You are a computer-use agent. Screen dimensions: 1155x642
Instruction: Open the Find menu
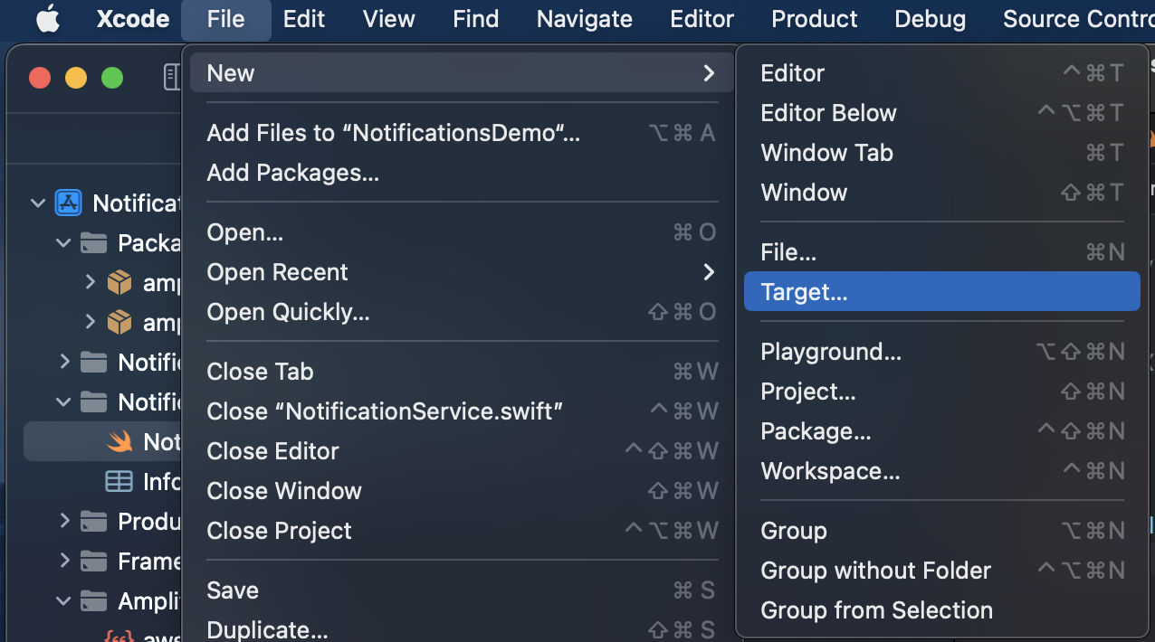[475, 19]
